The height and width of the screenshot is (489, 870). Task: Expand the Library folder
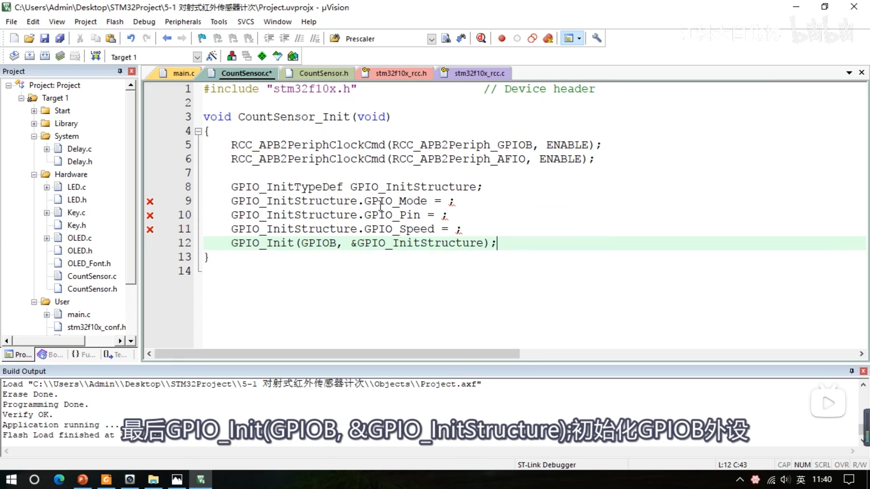34,124
